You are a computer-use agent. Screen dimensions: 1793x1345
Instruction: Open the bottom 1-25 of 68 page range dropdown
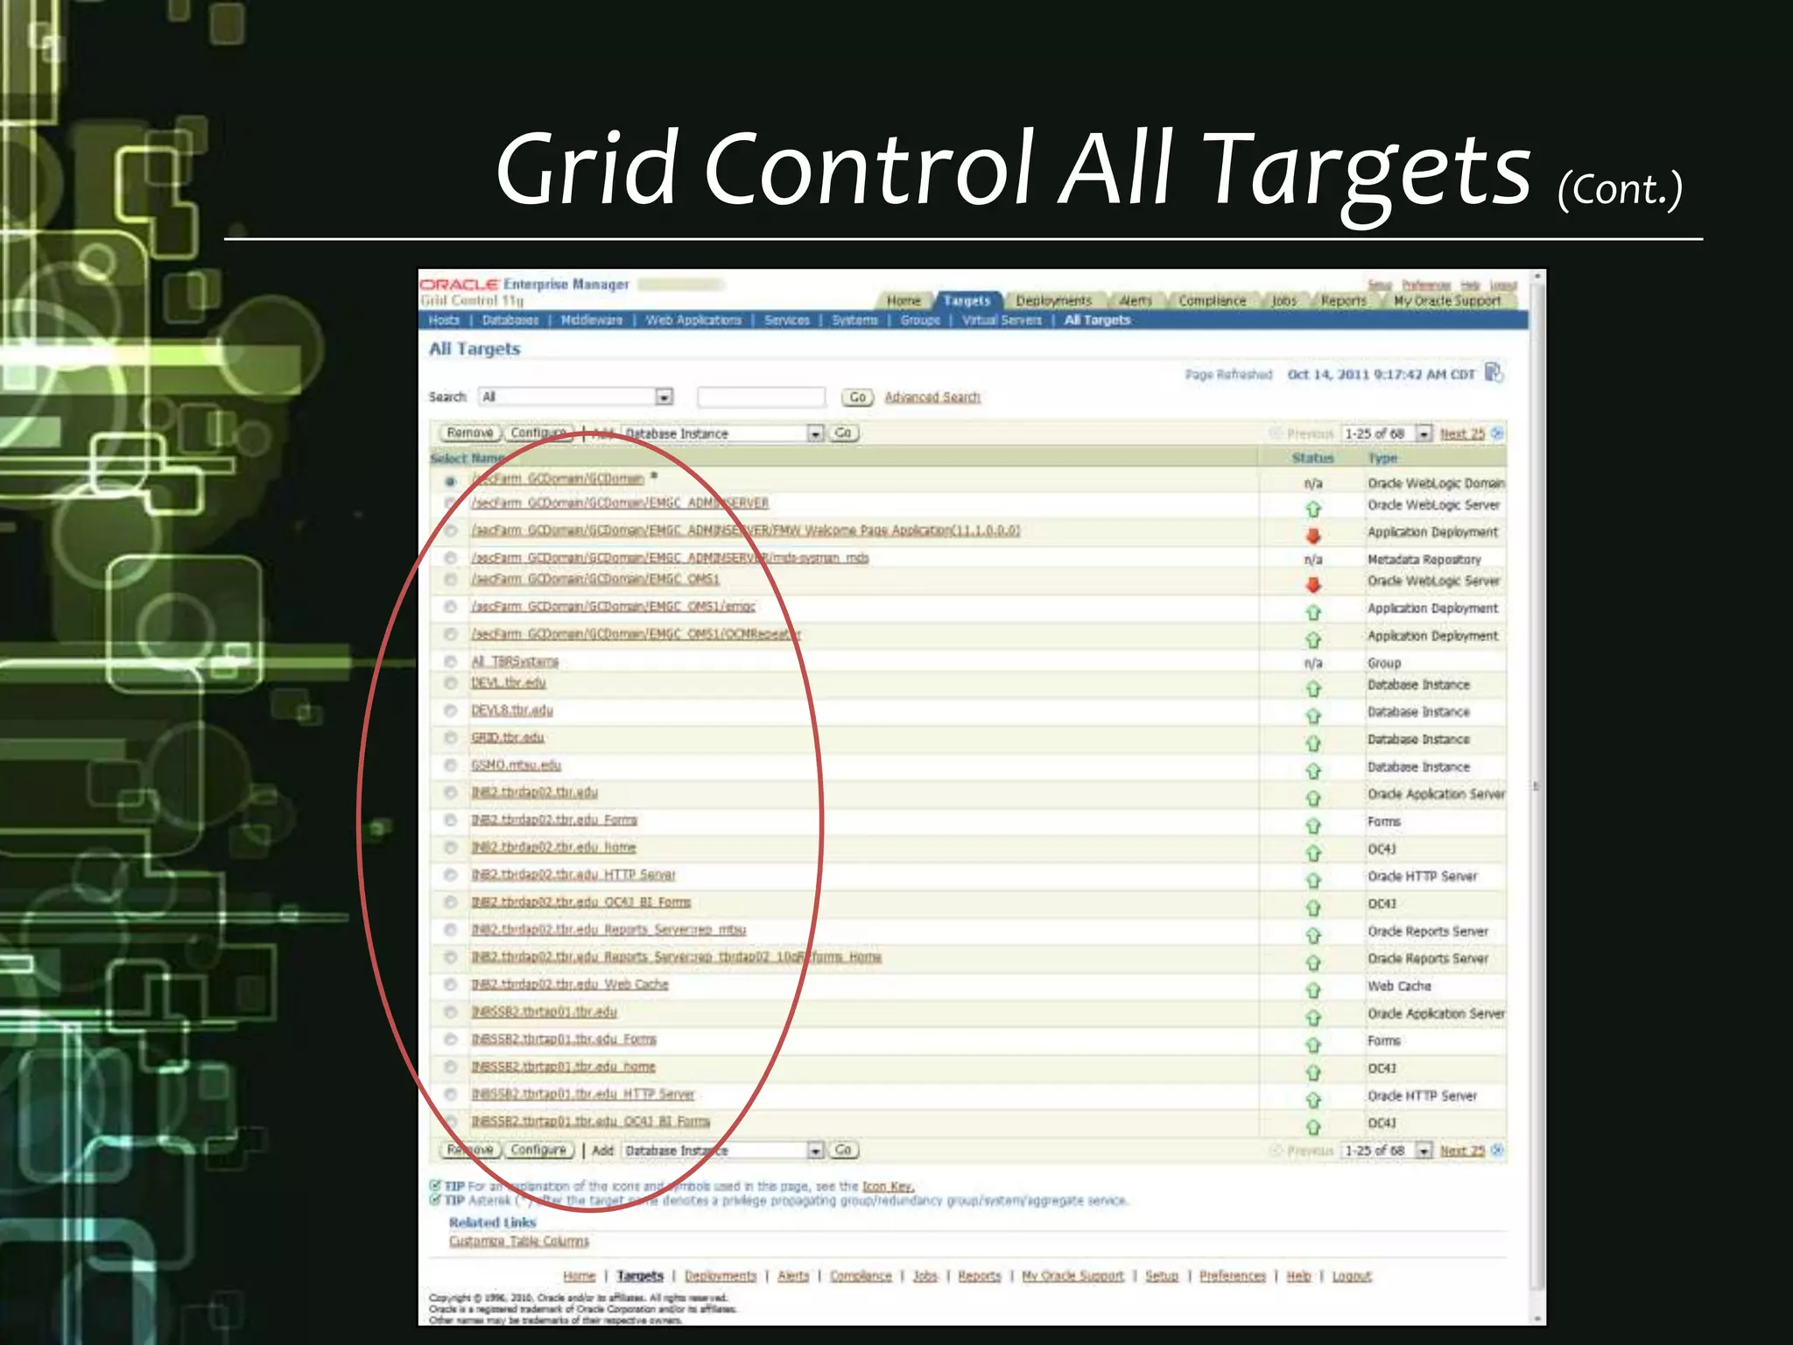[x=1387, y=1151]
